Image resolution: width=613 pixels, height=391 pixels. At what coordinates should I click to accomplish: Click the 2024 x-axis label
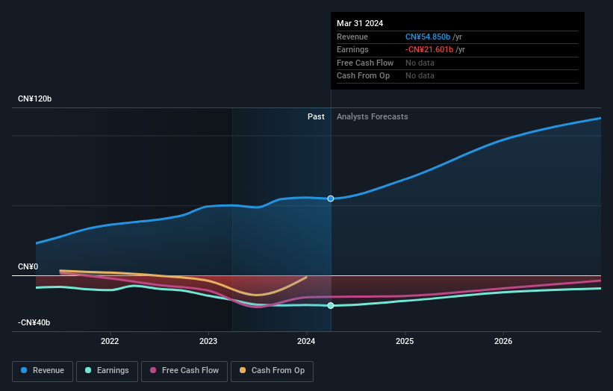click(306, 341)
